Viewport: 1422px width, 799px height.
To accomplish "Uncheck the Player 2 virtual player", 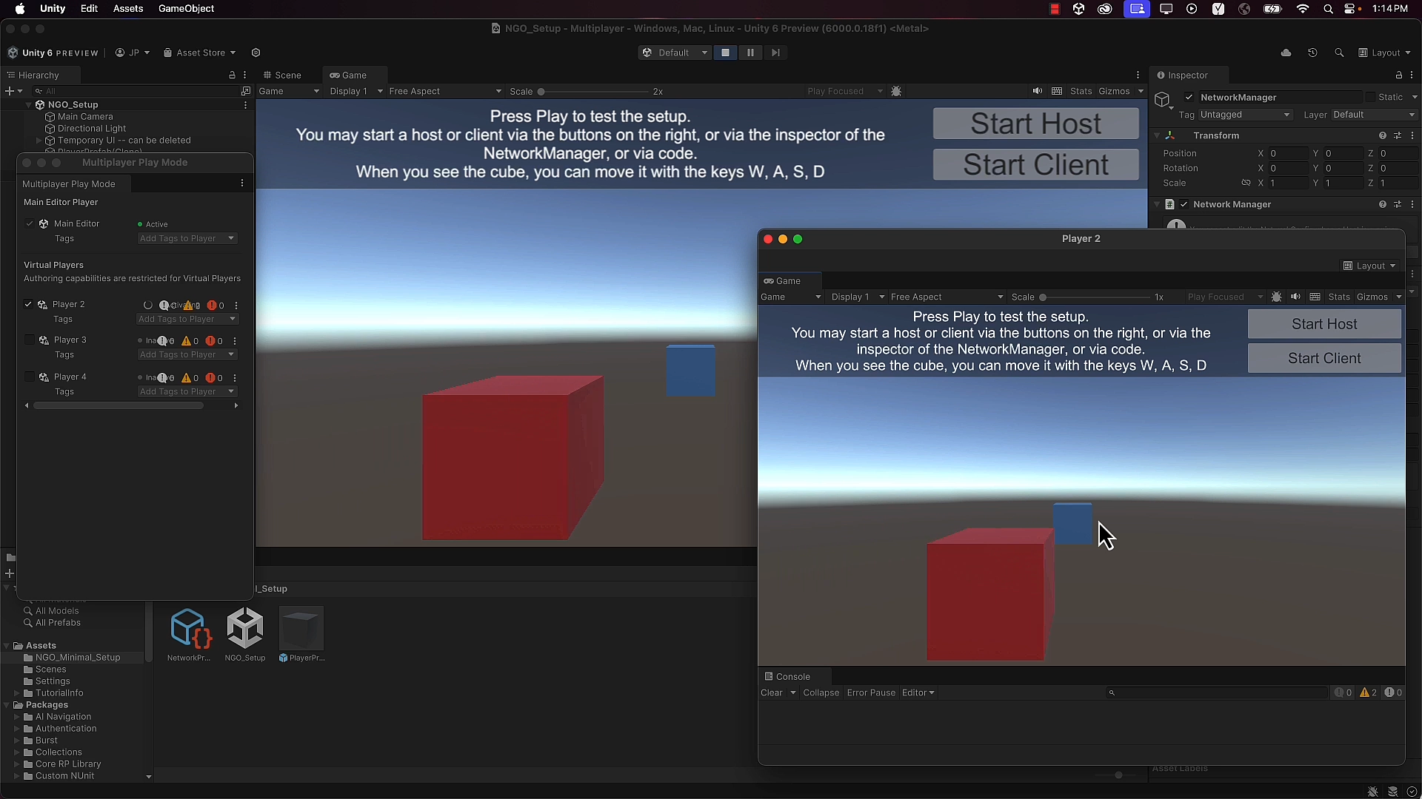I will click(x=28, y=304).
